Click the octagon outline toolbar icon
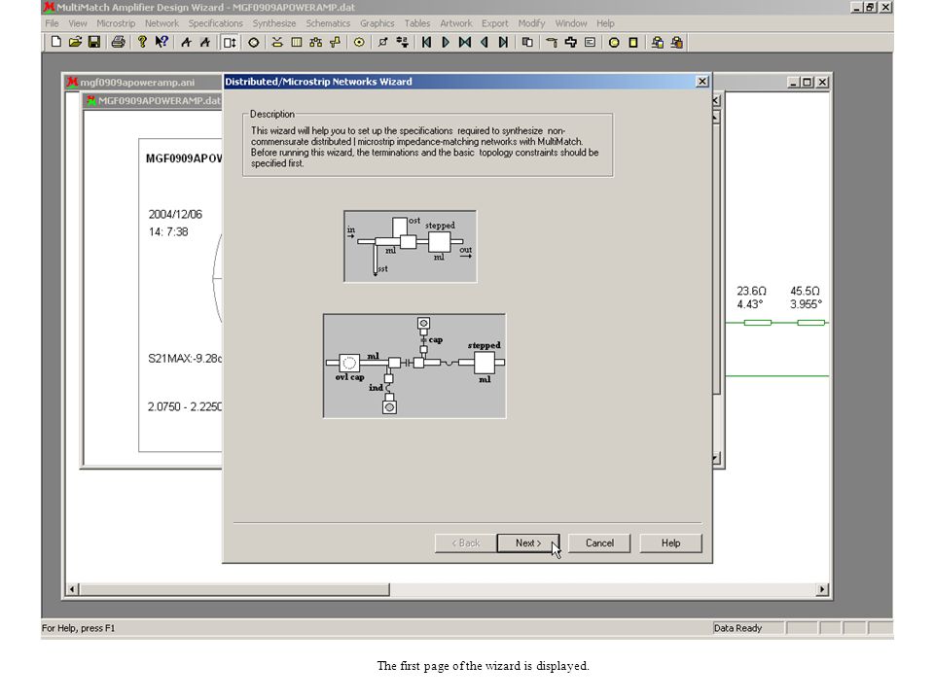 [x=254, y=42]
